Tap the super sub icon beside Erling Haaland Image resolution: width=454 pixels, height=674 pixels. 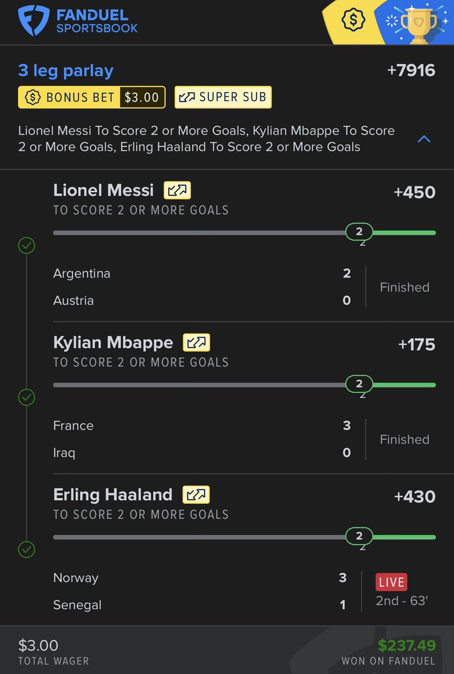point(196,495)
